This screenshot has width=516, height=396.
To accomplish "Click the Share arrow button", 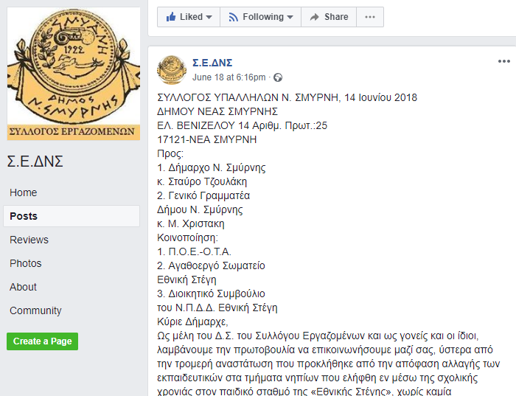I will pyautogui.click(x=329, y=17).
